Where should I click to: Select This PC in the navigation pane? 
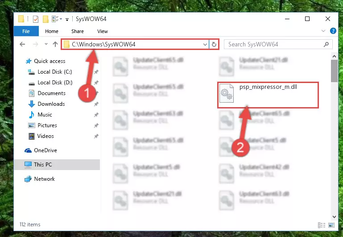57,165
